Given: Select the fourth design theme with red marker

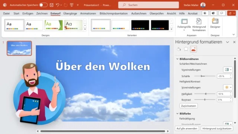Looking at the screenshot, I should (x=73, y=25).
